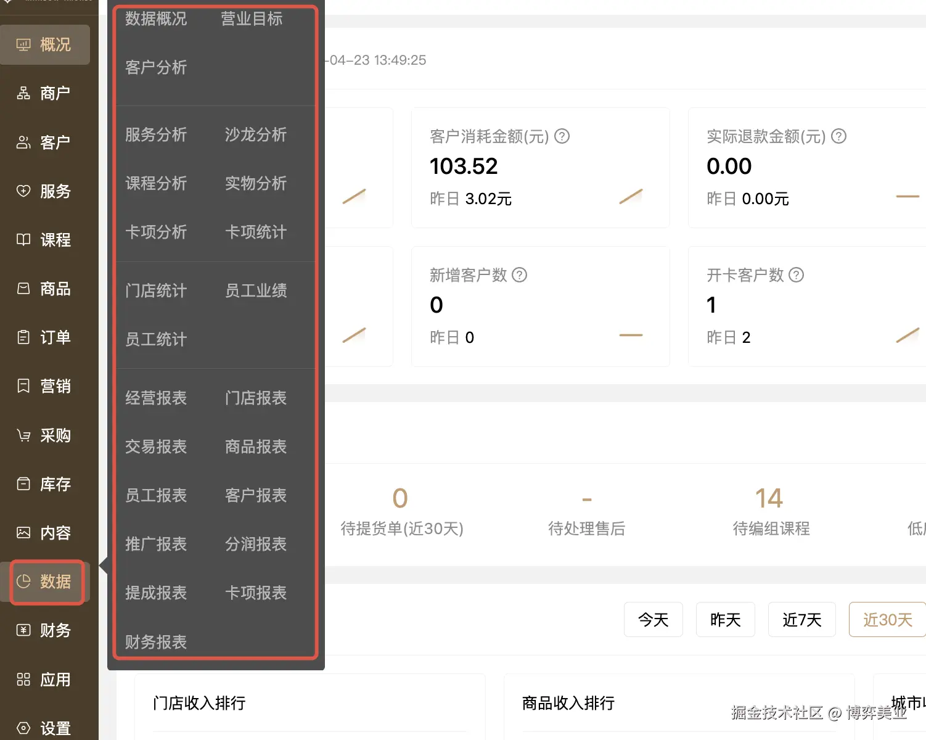Open the 客户分析 report
The image size is (926, 740).
coord(155,68)
